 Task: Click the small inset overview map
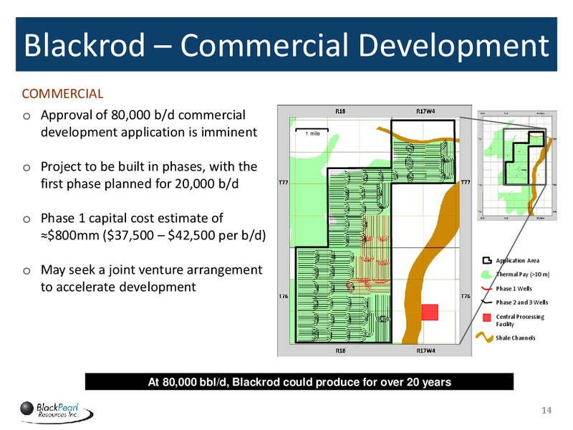click(x=517, y=166)
